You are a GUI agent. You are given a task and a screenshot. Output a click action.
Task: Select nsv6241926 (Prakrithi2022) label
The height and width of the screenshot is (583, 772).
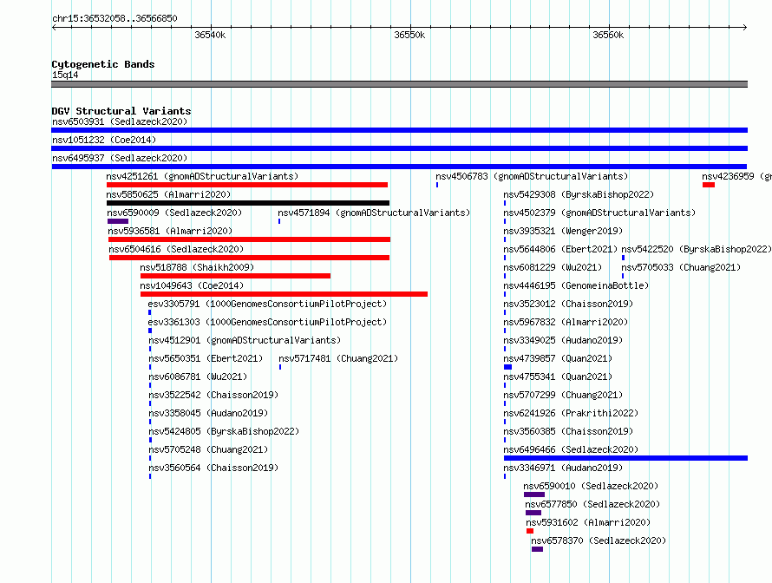click(x=571, y=413)
